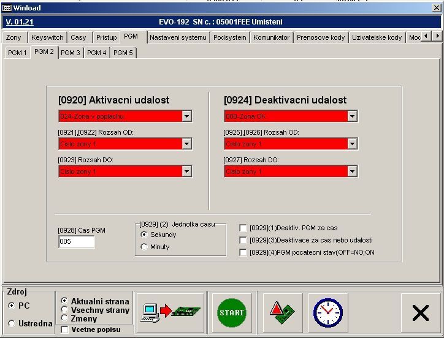The height and width of the screenshot is (338, 444).
Task: Select Ustredna as source
Action: coord(12,323)
